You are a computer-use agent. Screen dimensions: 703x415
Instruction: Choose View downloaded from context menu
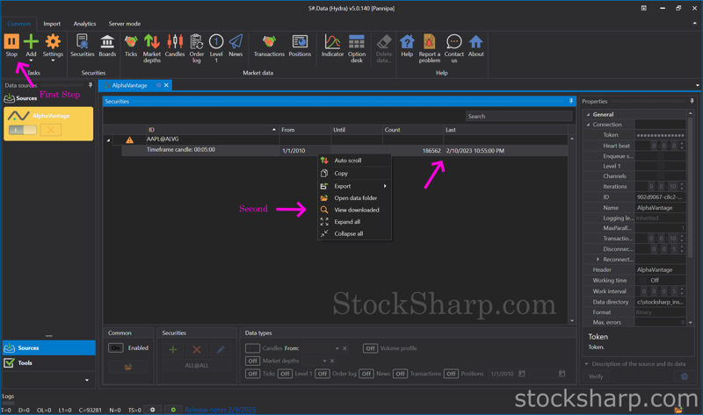coord(356,210)
